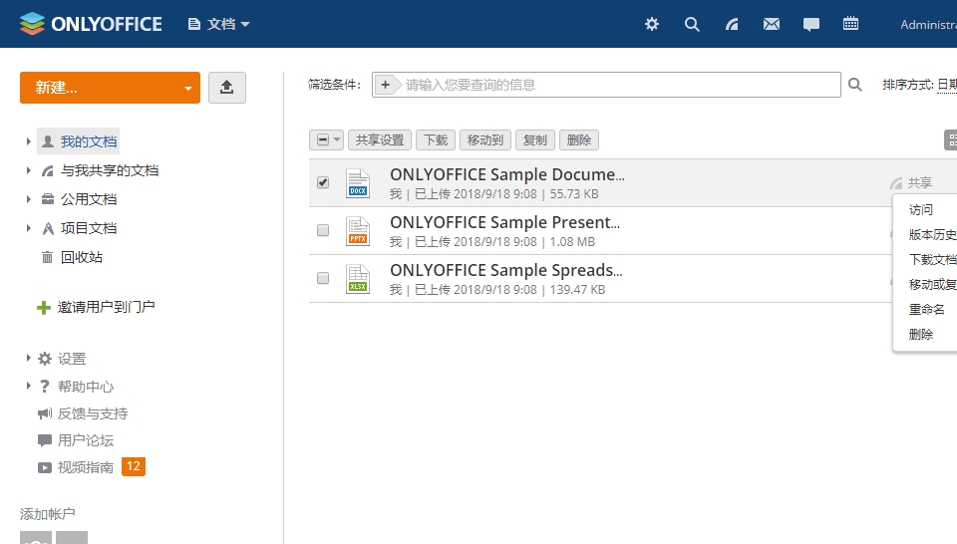Open the 文档 module dropdown in header

click(x=219, y=24)
